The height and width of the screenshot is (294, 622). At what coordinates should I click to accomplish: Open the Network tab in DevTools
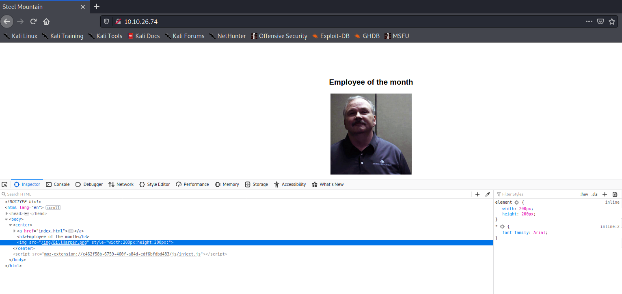click(x=121, y=184)
